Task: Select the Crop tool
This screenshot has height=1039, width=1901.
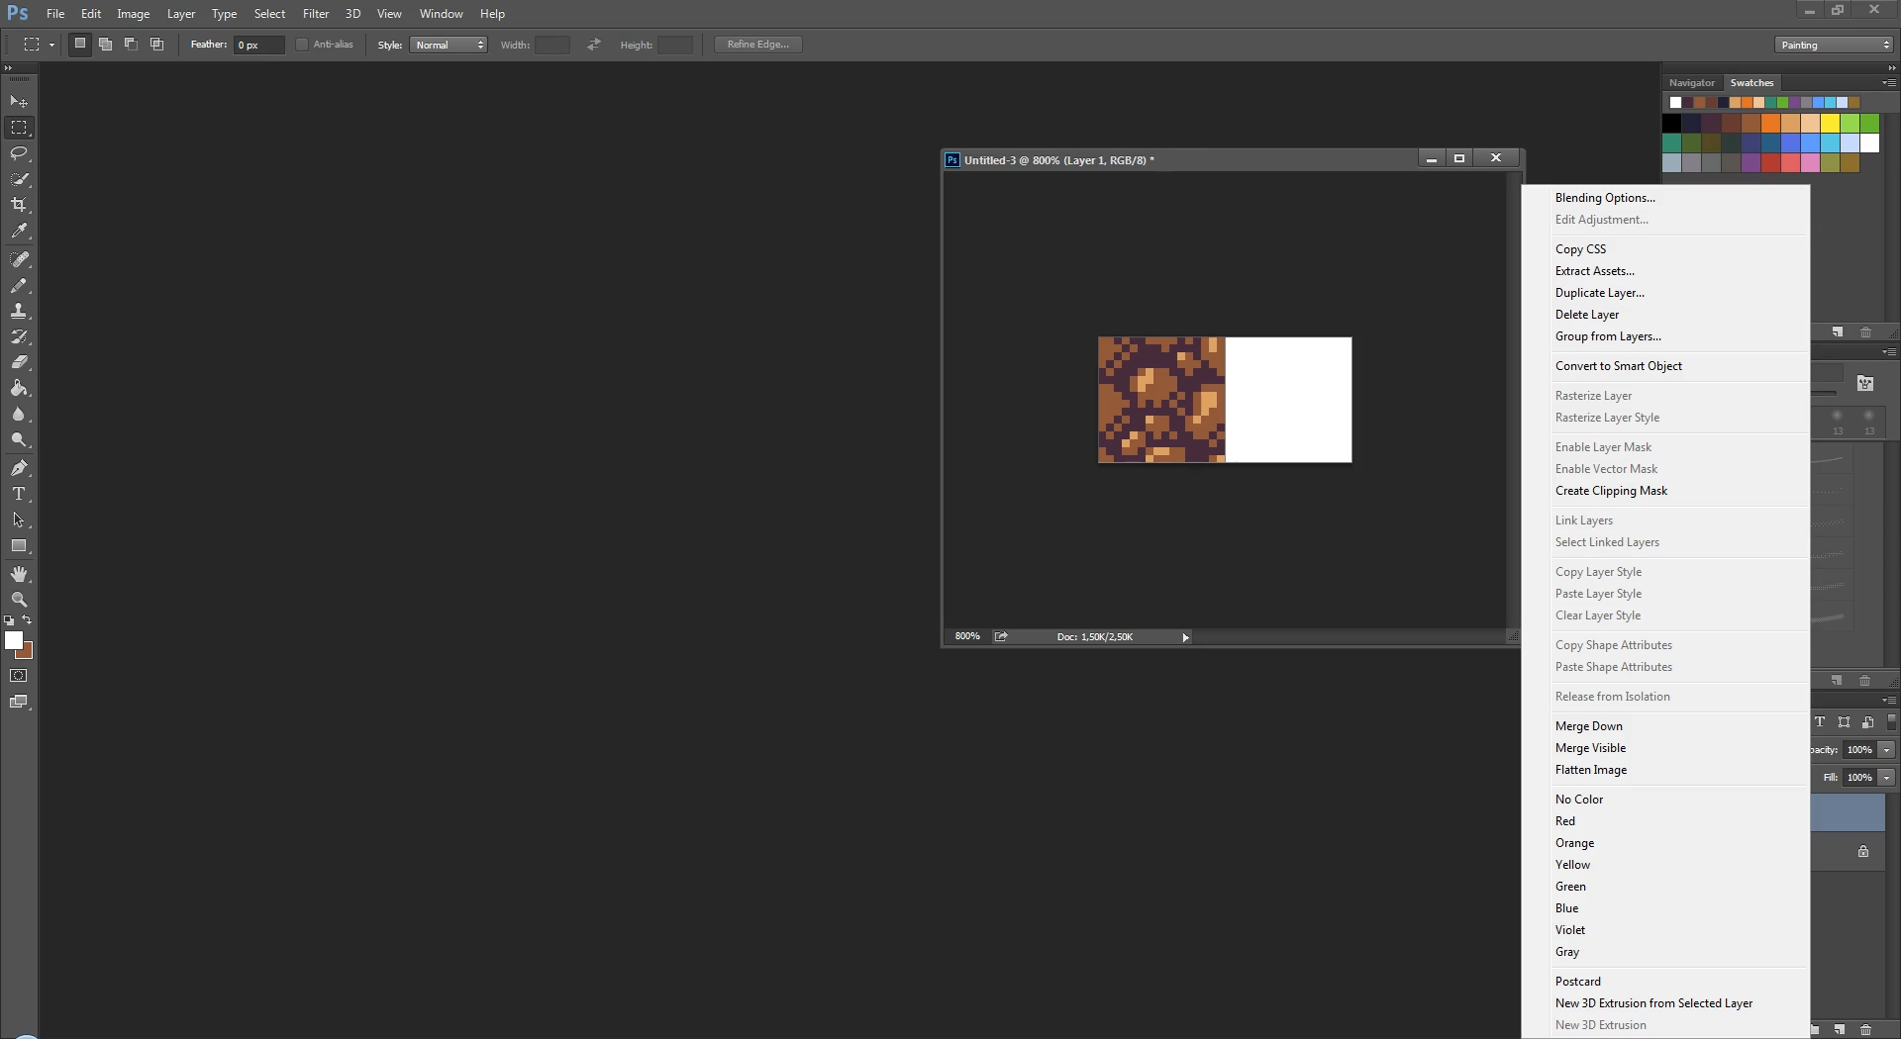Action: (19, 205)
